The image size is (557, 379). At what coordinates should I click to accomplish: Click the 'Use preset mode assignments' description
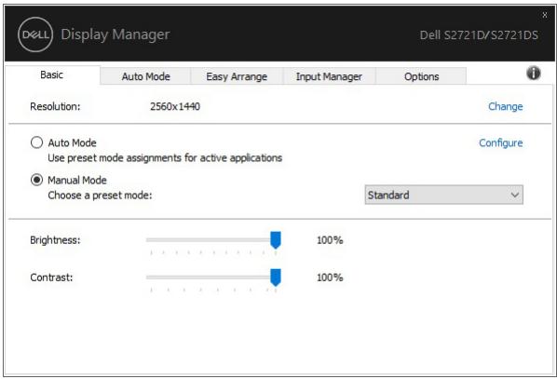[x=165, y=157]
